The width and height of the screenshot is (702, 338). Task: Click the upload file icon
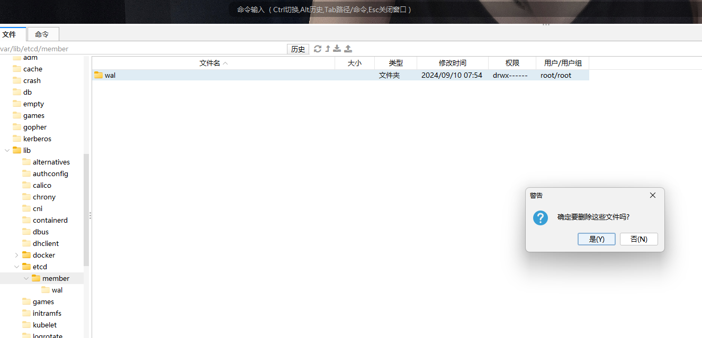point(348,49)
